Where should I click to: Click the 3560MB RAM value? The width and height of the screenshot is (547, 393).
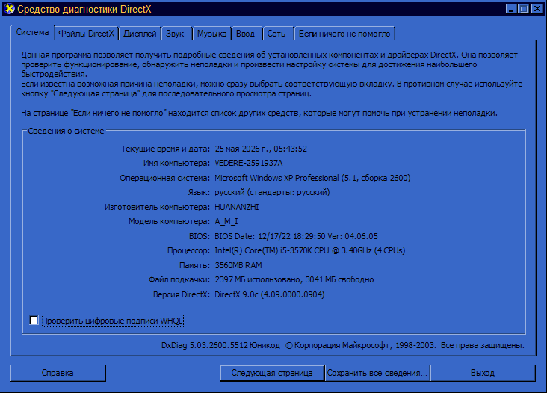pos(238,265)
